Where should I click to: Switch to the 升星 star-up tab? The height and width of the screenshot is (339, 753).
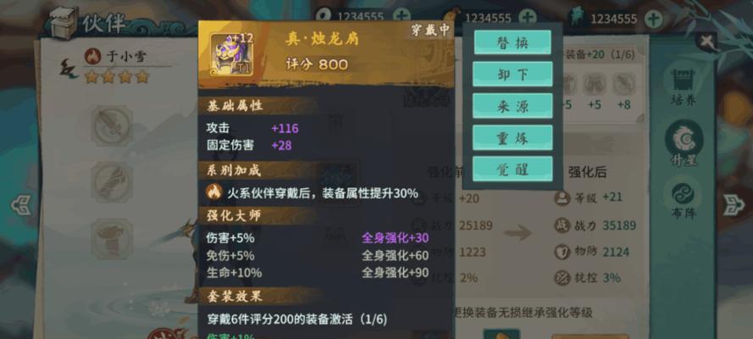coord(684,143)
